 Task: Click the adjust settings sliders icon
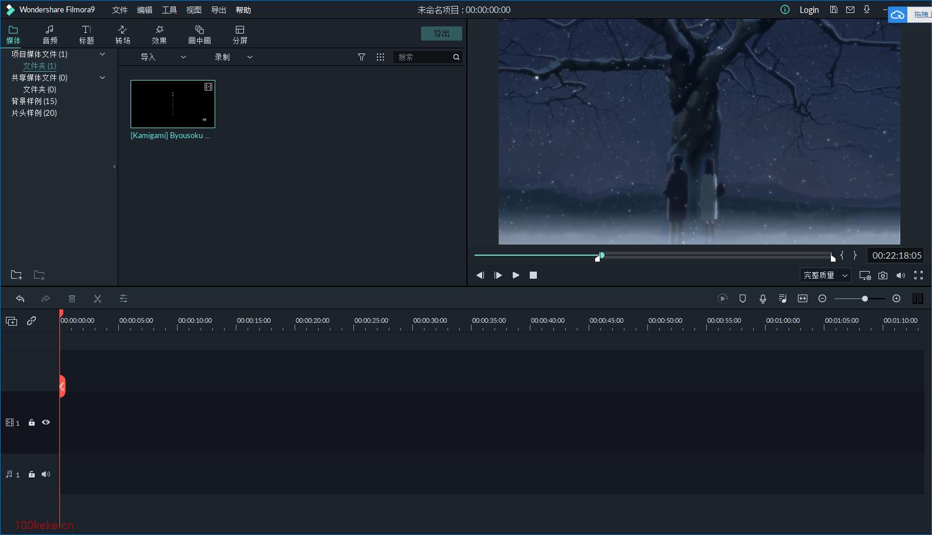point(123,299)
